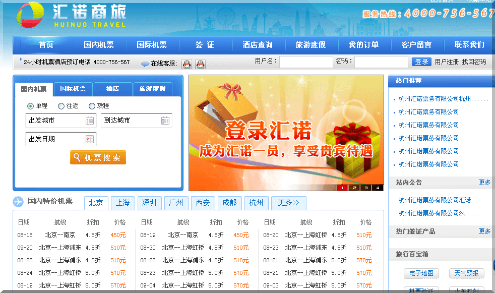This screenshot has width=495, height=293.
Task: Open the calendar icon for 出发日期
Action: pos(90,139)
